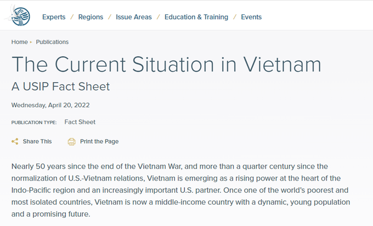Click the subtitle A USIP Fact Sheet
The width and height of the screenshot is (373, 226).
coord(60,86)
